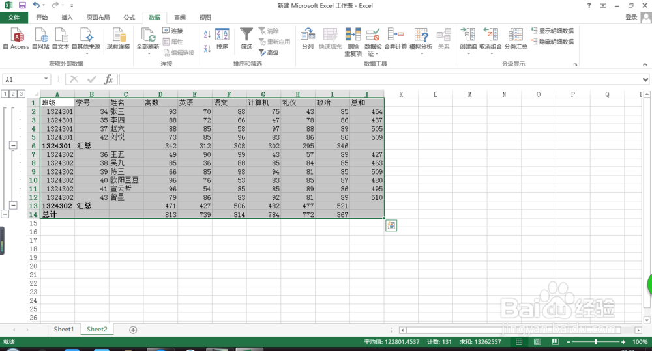Image resolution: width=652 pixels, height=351 pixels.
Task: Show outline level 2
Action: click(13, 94)
